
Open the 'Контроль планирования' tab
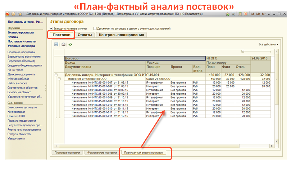point(121,35)
